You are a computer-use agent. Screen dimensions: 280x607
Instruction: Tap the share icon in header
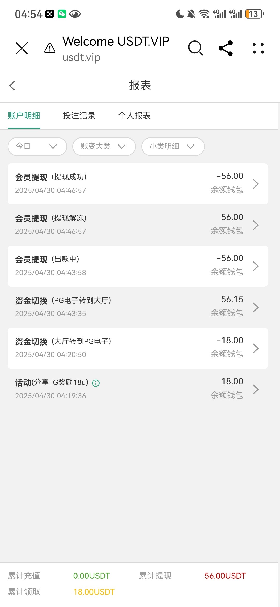[x=226, y=48]
